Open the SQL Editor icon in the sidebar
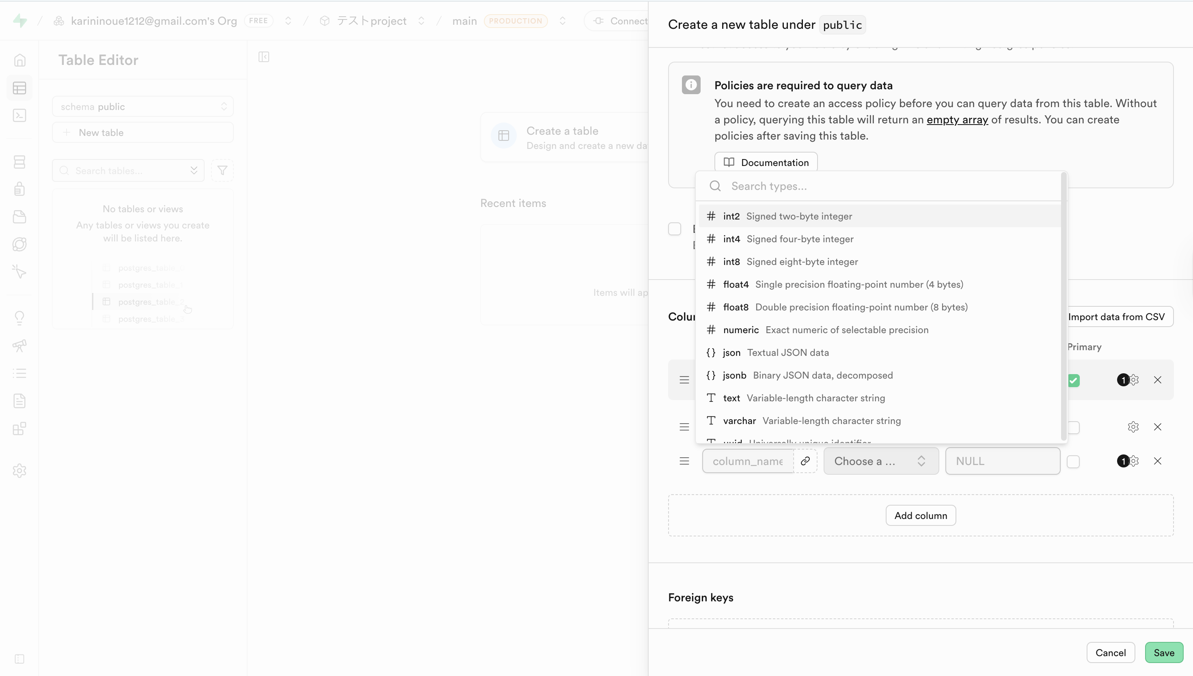 click(19, 116)
